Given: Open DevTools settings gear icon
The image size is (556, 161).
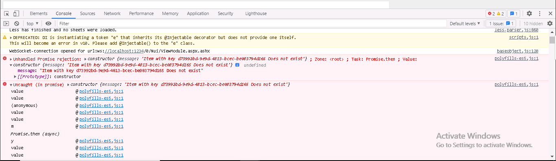Looking at the screenshot, I should pyautogui.click(x=529, y=13).
